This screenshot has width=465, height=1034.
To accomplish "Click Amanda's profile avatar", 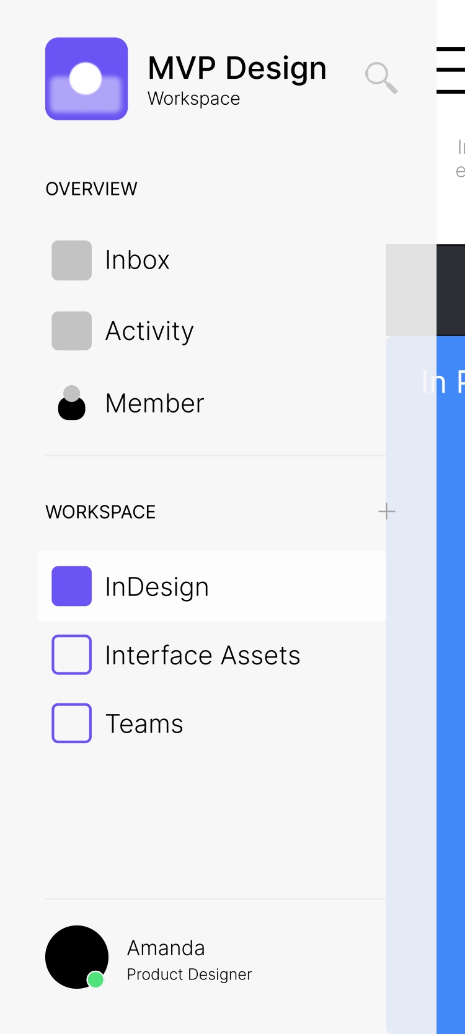I will (77, 957).
